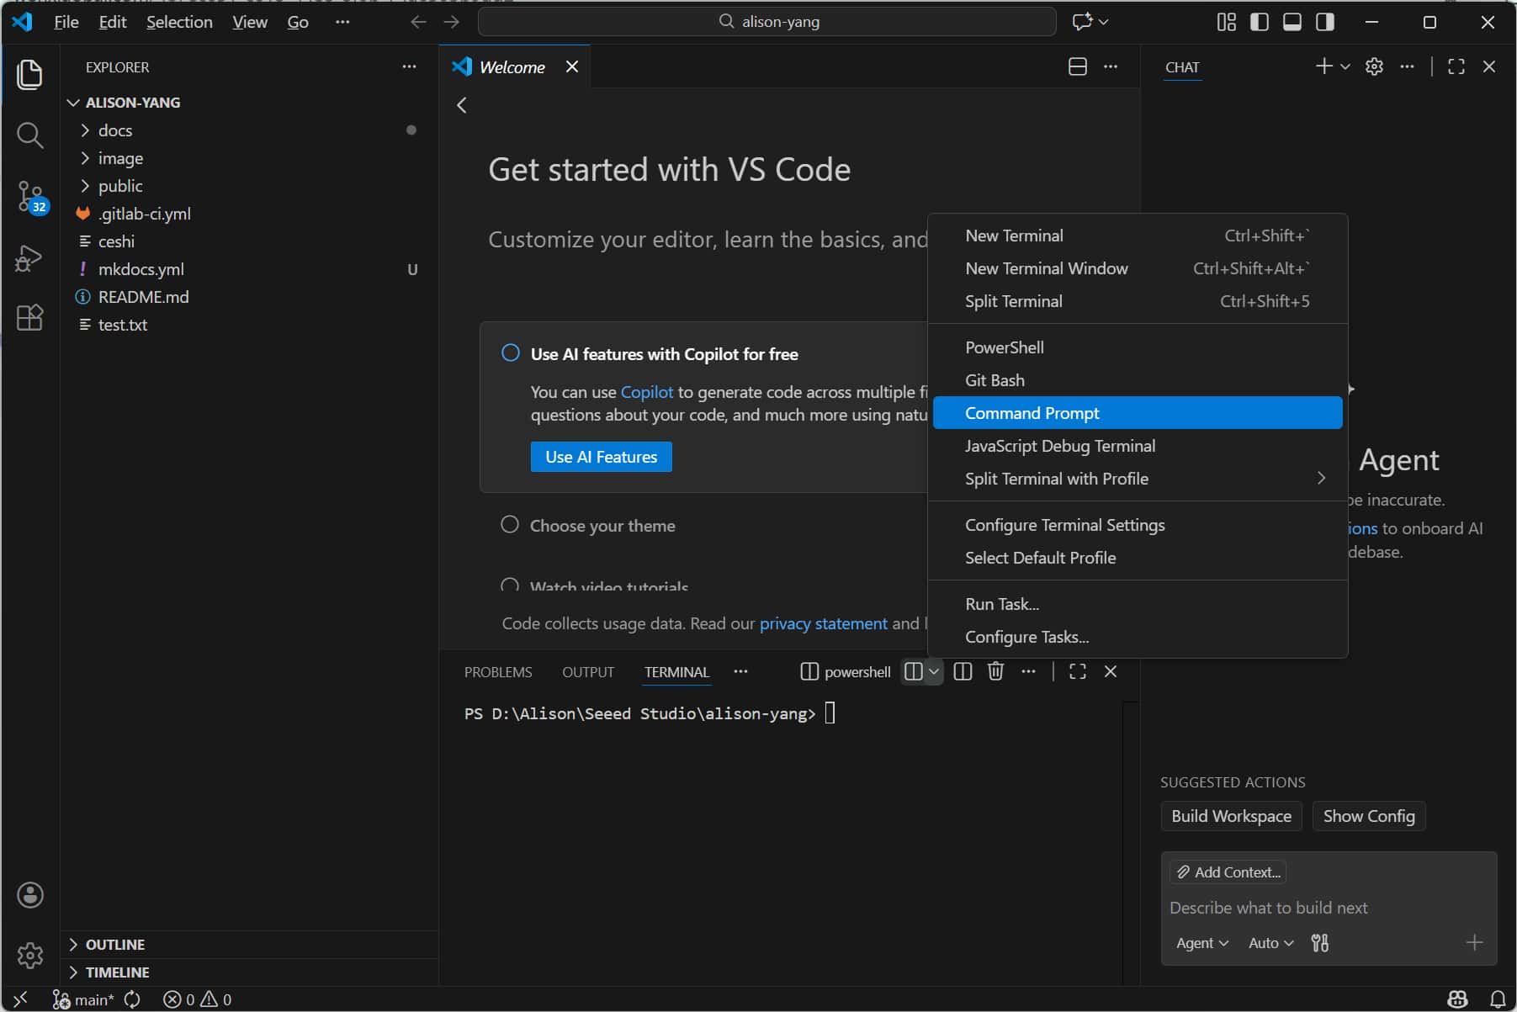Kill the active terminal with trash icon

[996, 671]
